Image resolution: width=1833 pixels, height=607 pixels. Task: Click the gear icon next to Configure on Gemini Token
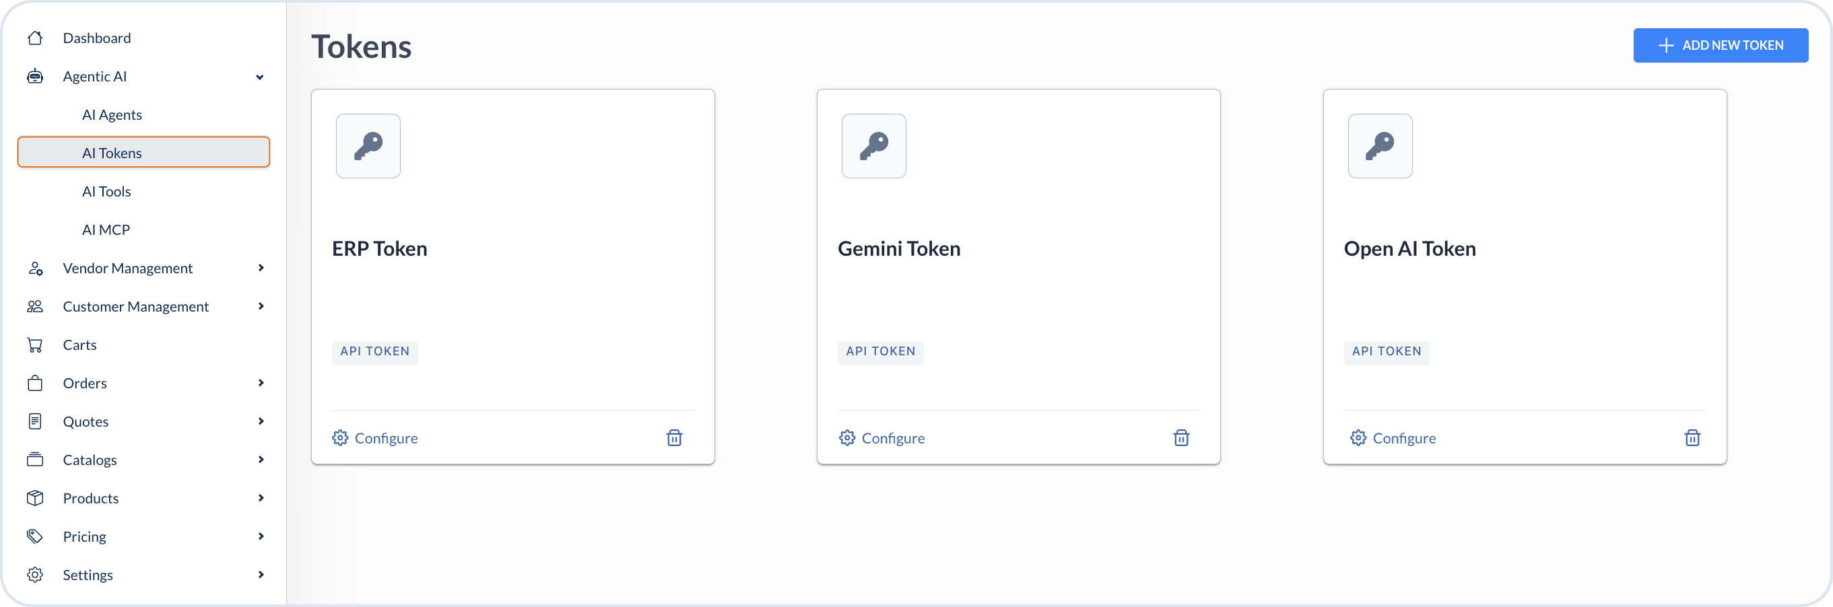click(x=846, y=438)
